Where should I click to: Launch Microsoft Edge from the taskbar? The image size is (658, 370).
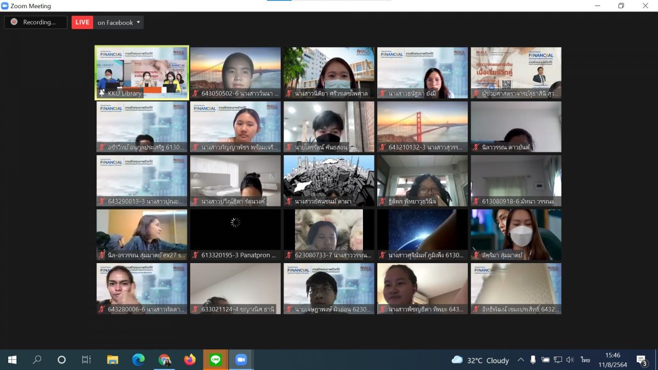coord(138,360)
